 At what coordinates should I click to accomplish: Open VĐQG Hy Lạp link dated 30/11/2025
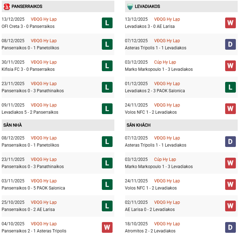tap(44, 62)
